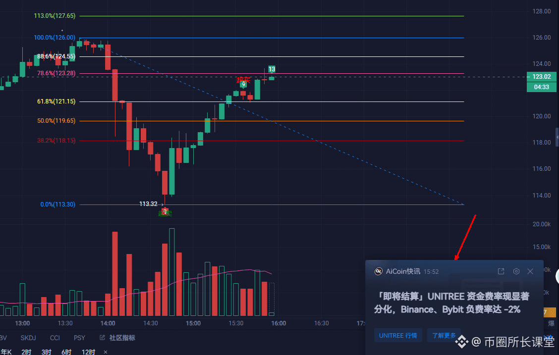This screenshot has height=355, width=559.
Task: Click the 116.00 price axis label
Action: pyautogui.click(x=542, y=168)
